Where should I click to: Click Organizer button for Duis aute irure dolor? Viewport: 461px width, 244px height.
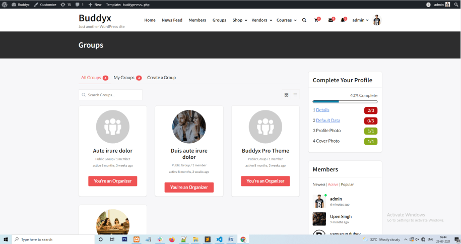[x=189, y=187]
